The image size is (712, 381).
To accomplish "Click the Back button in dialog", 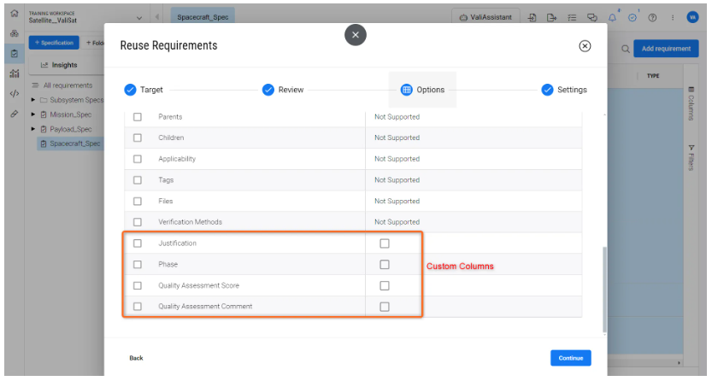I will (136, 358).
